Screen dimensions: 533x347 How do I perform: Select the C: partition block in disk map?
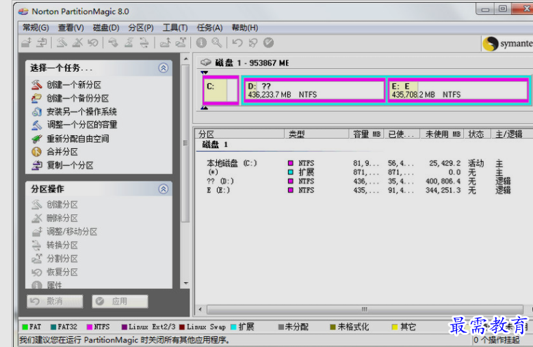[220, 90]
